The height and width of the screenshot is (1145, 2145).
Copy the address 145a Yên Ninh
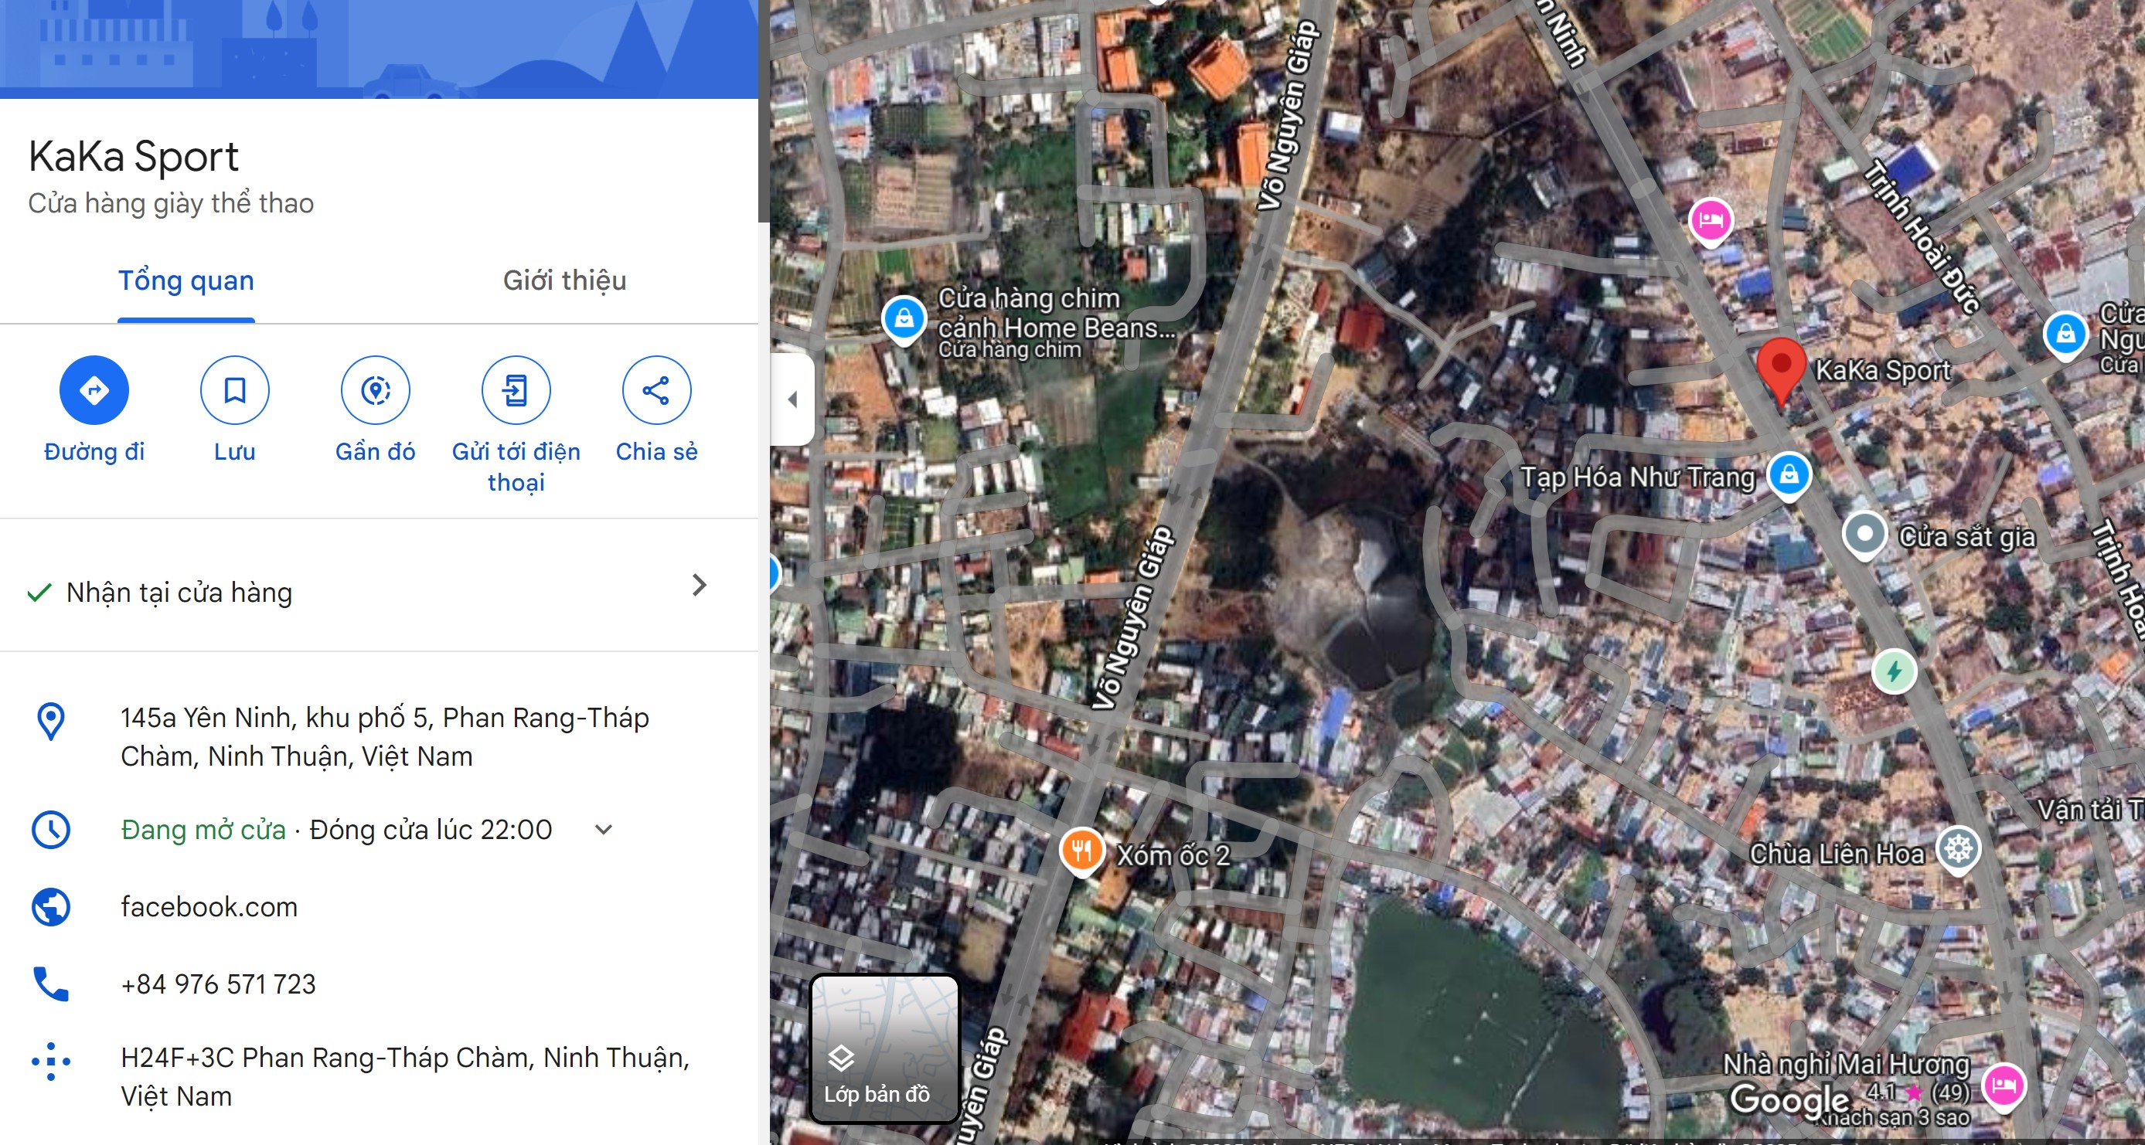pyautogui.click(x=385, y=737)
